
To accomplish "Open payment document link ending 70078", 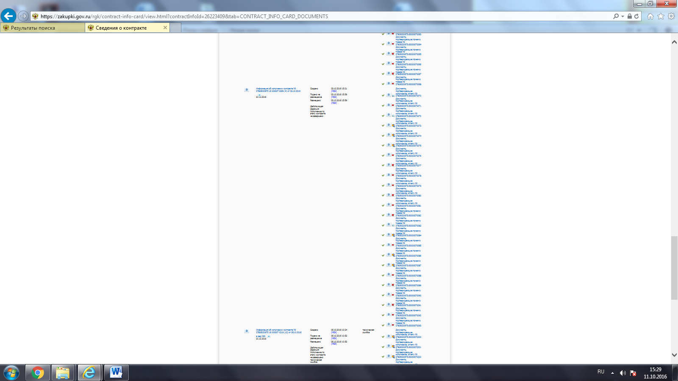I will click(408, 172).
